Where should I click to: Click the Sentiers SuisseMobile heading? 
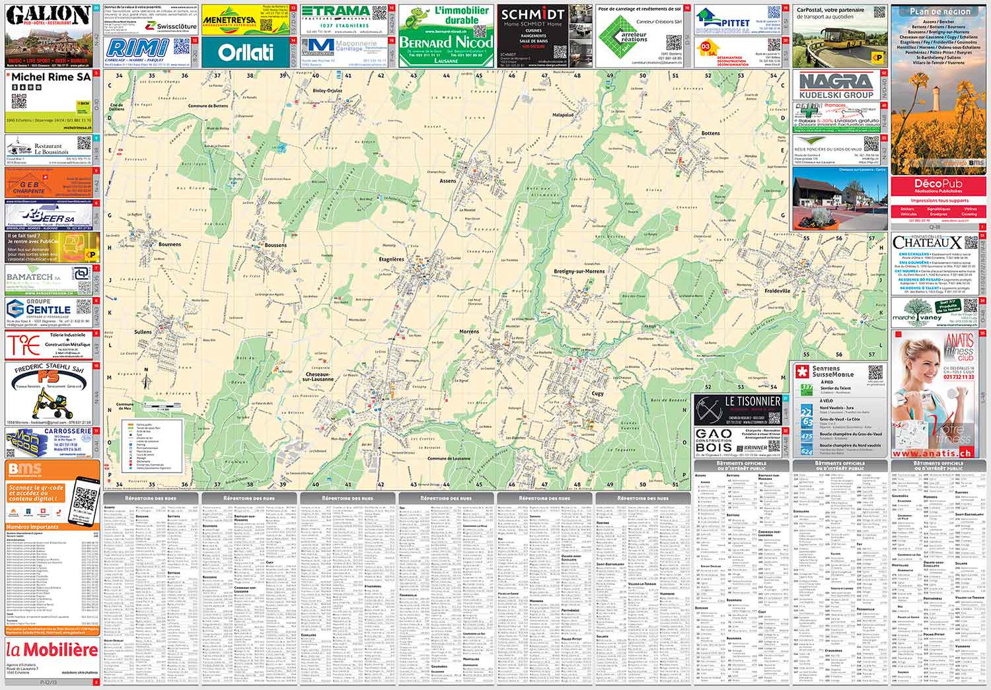833,371
